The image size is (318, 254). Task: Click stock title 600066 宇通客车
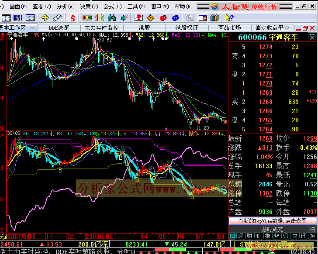(268, 37)
